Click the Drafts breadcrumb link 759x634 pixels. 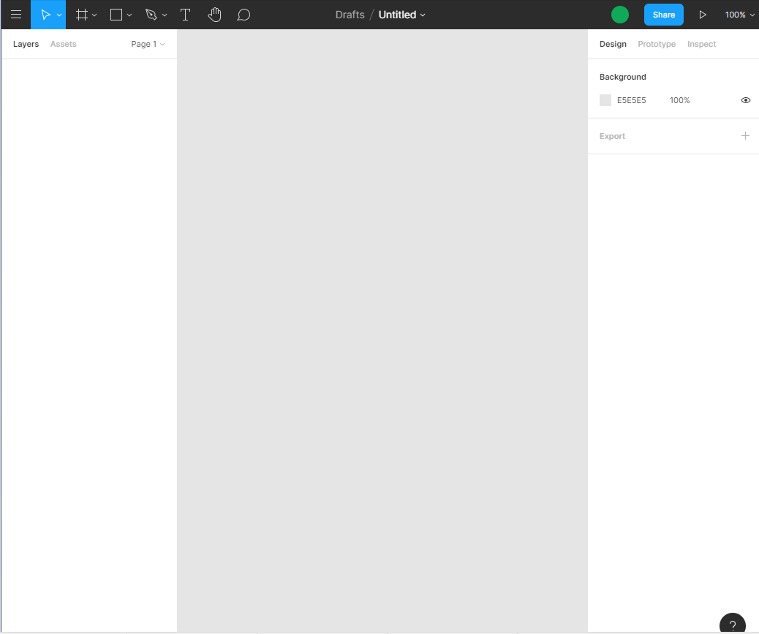click(x=350, y=15)
